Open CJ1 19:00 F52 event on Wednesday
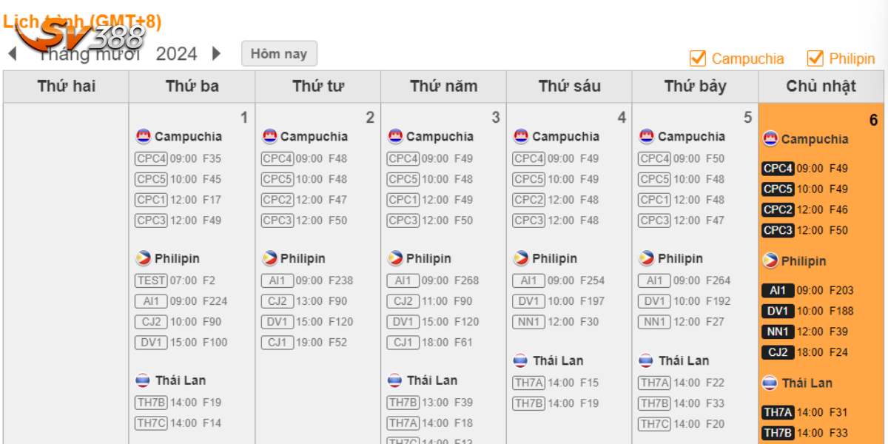 (304, 343)
